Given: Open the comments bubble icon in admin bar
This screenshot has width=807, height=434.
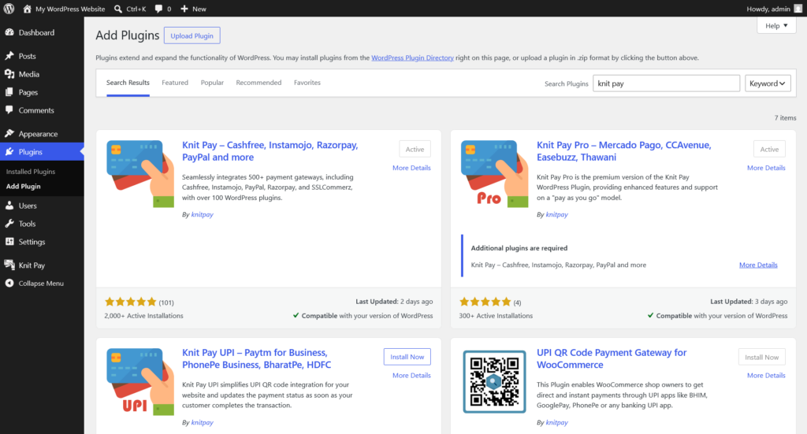Looking at the screenshot, I should point(158,9).
